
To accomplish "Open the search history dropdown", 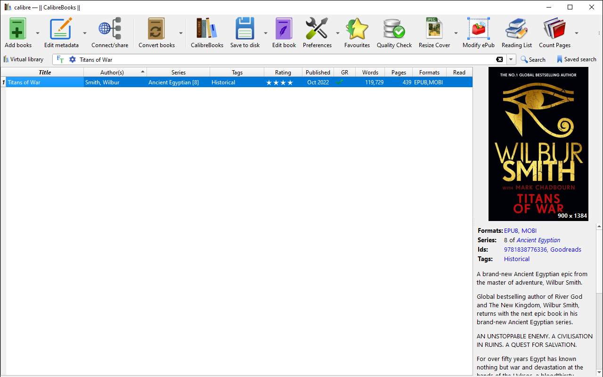I will [x=511, y=59].
